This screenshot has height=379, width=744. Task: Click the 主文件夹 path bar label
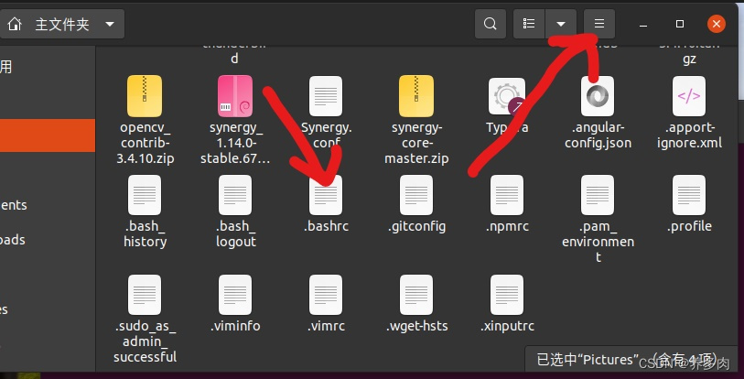(x=62, y=24)
